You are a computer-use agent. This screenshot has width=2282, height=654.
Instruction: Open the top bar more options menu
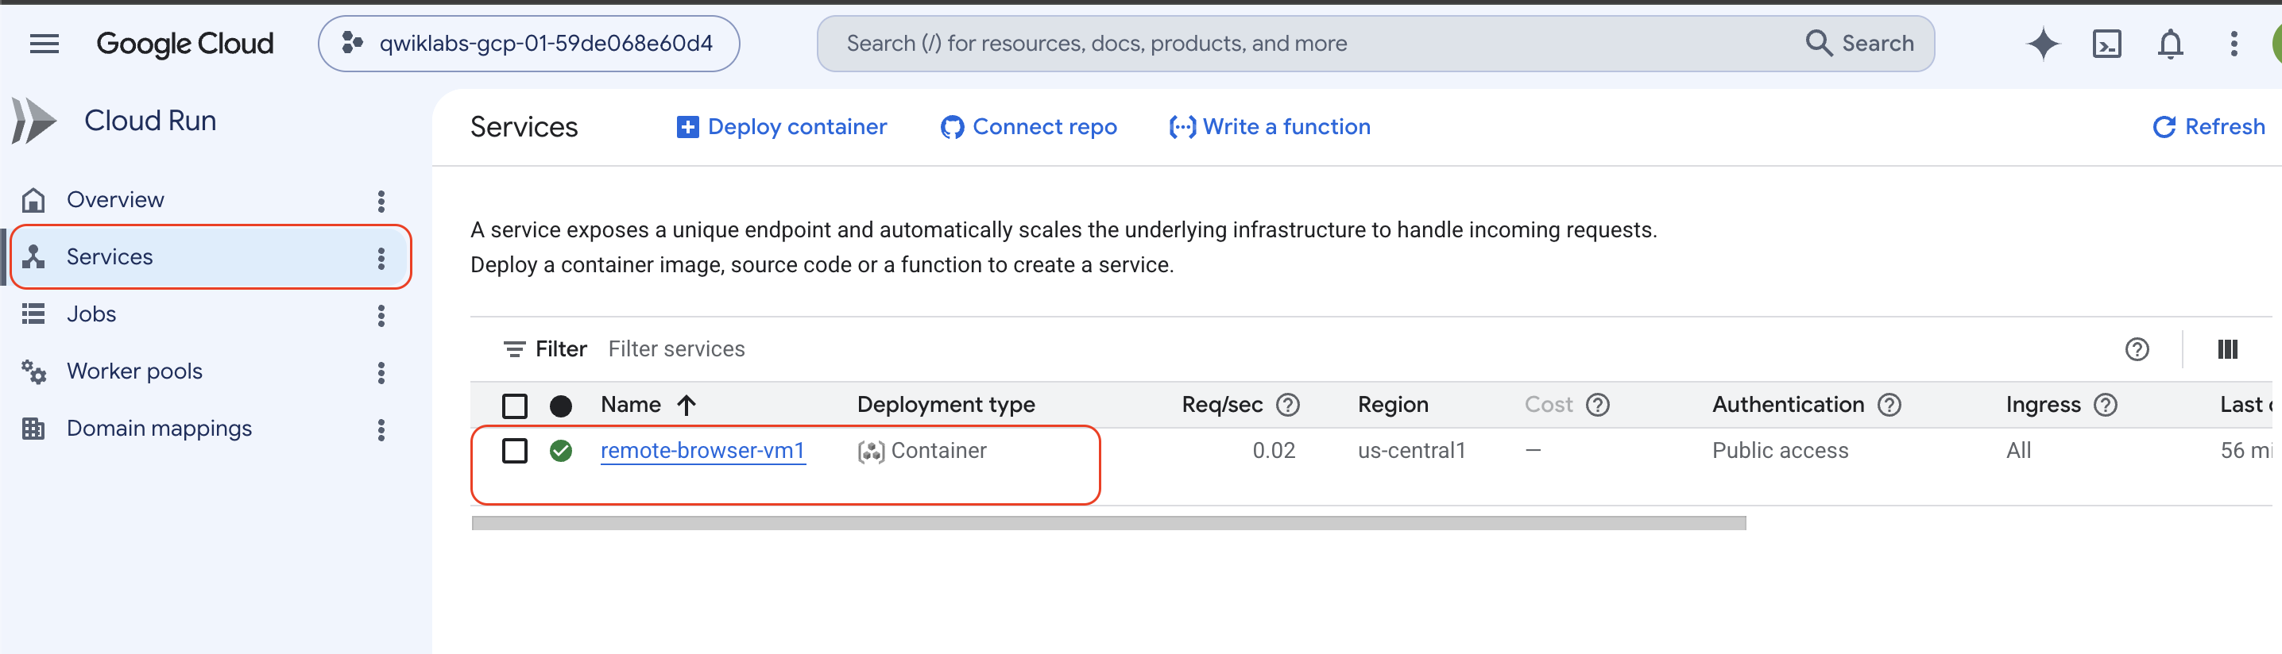click(2234, 44)
